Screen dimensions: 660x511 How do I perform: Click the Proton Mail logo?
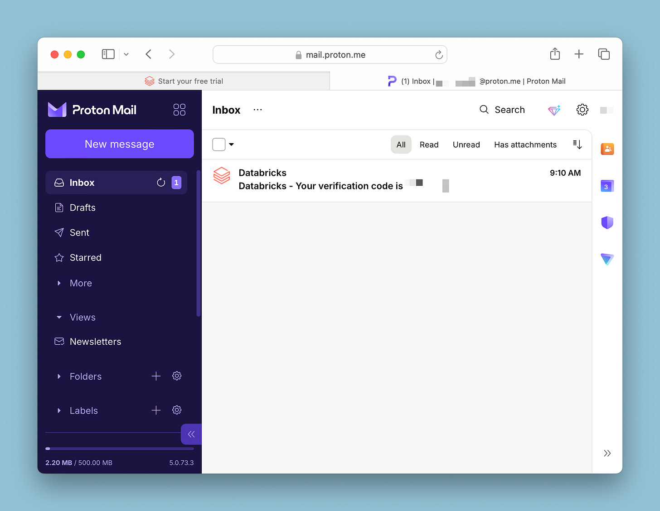coord(92,110)
